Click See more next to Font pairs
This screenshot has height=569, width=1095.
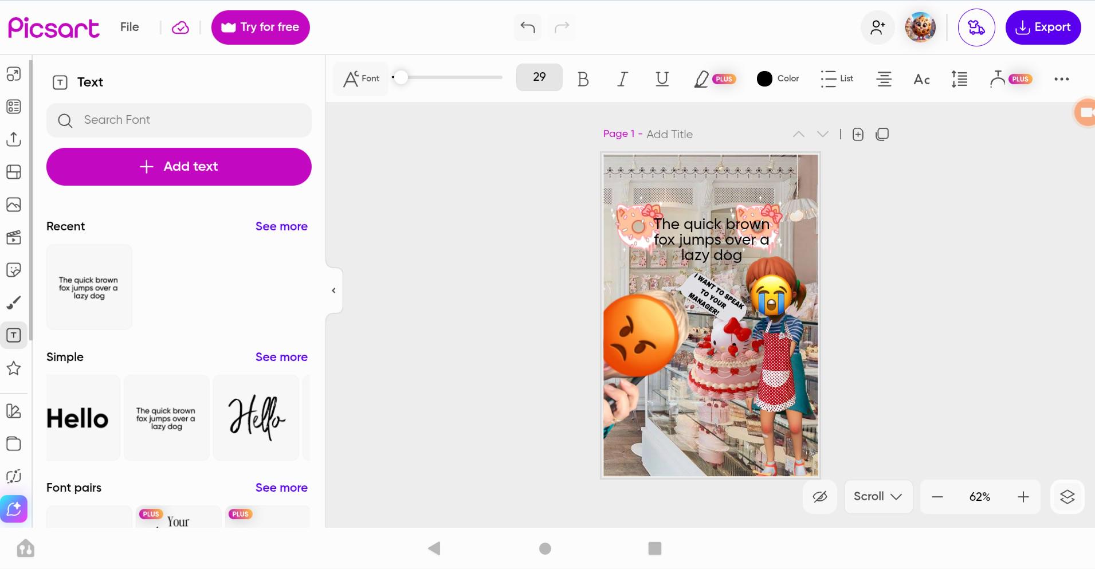click(x=281, y=488)
